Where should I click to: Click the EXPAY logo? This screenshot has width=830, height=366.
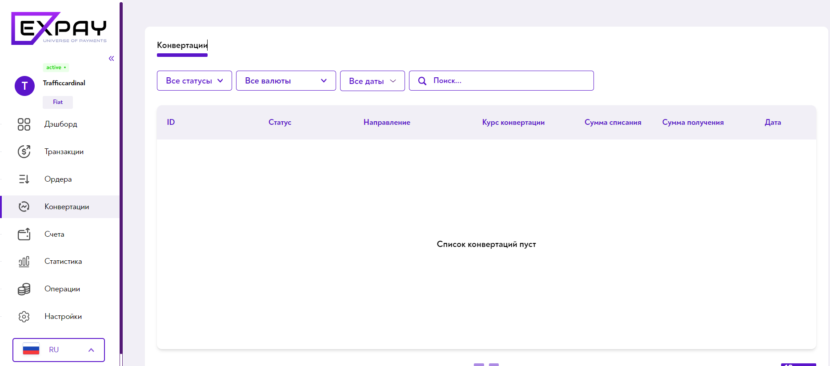[x=59, y=28]
